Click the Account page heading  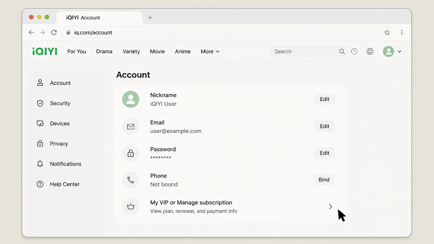pos(133,75)
